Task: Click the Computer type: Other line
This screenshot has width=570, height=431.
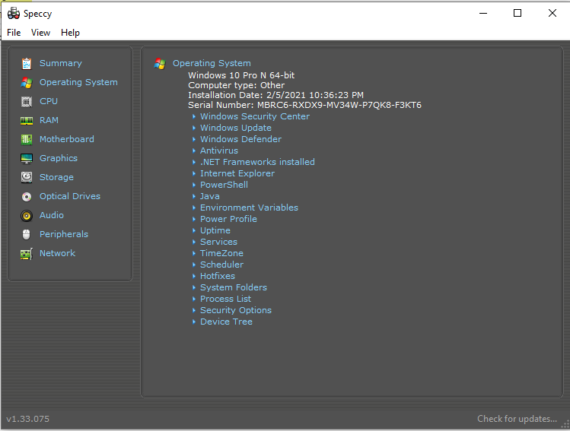Action: (x=236, y=85)
